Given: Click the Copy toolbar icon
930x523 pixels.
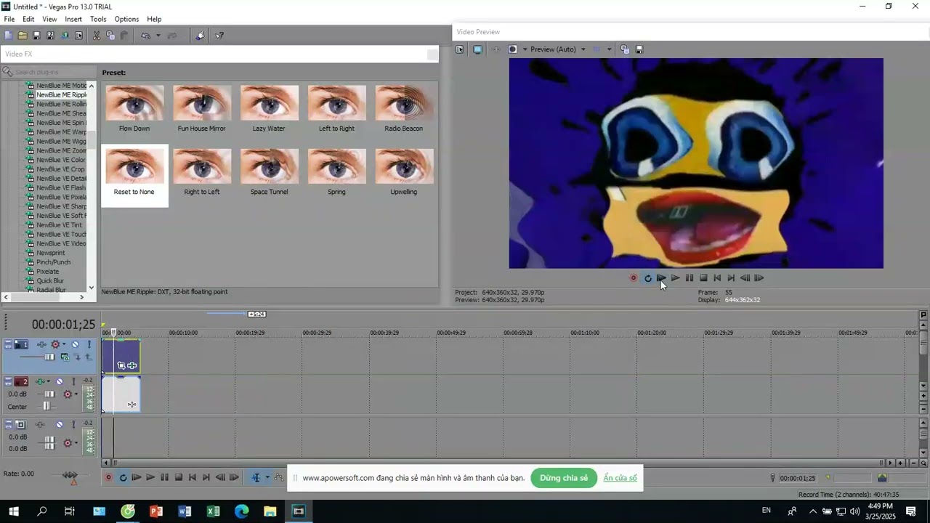Looking at the screenshot, I should [x=110, y=36].
